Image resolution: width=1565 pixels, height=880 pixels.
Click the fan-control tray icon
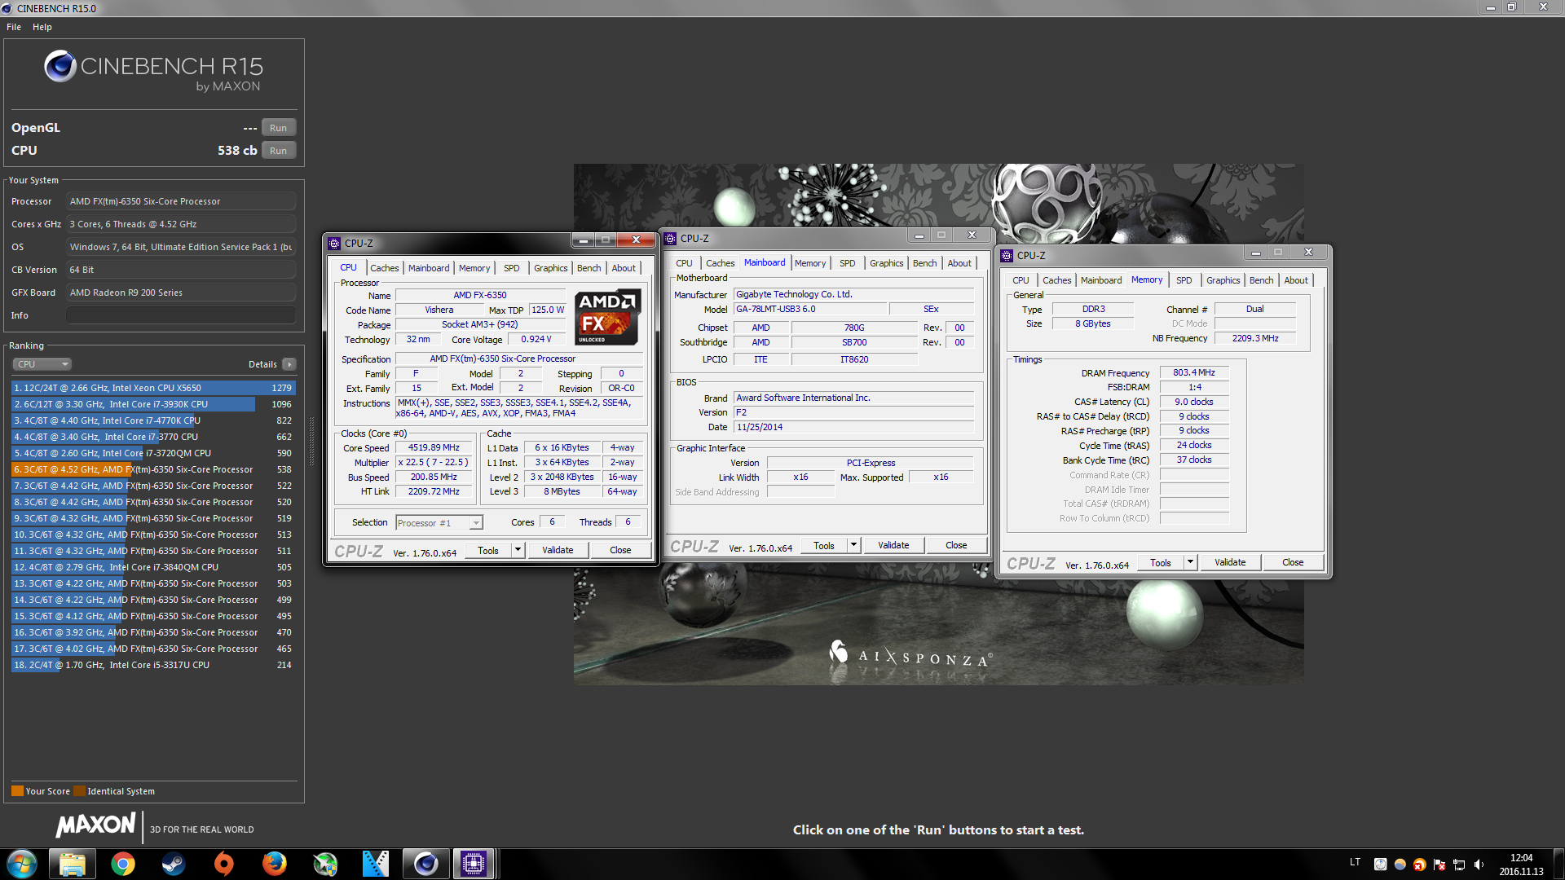pyautogui.click(x=1380, y=865)
